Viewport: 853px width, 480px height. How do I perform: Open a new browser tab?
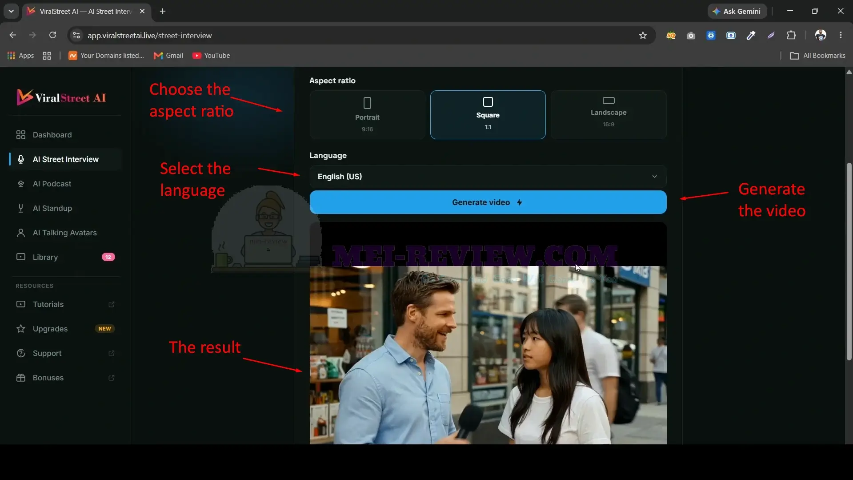163,11
